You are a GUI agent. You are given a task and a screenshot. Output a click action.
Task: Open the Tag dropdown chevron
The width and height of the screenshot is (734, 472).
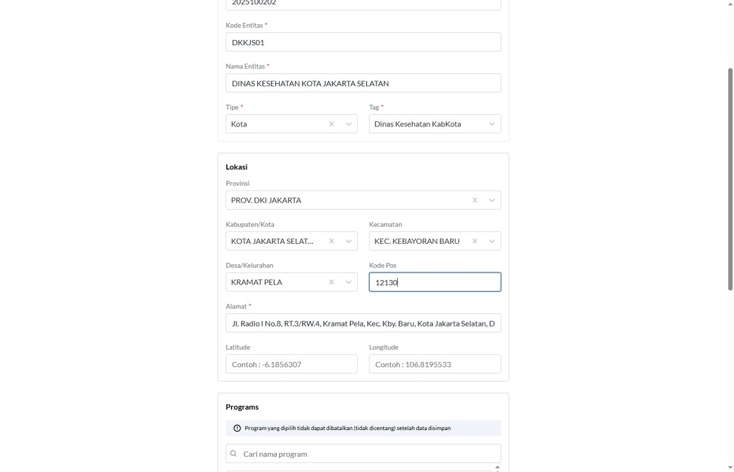[x=492, y=124]
